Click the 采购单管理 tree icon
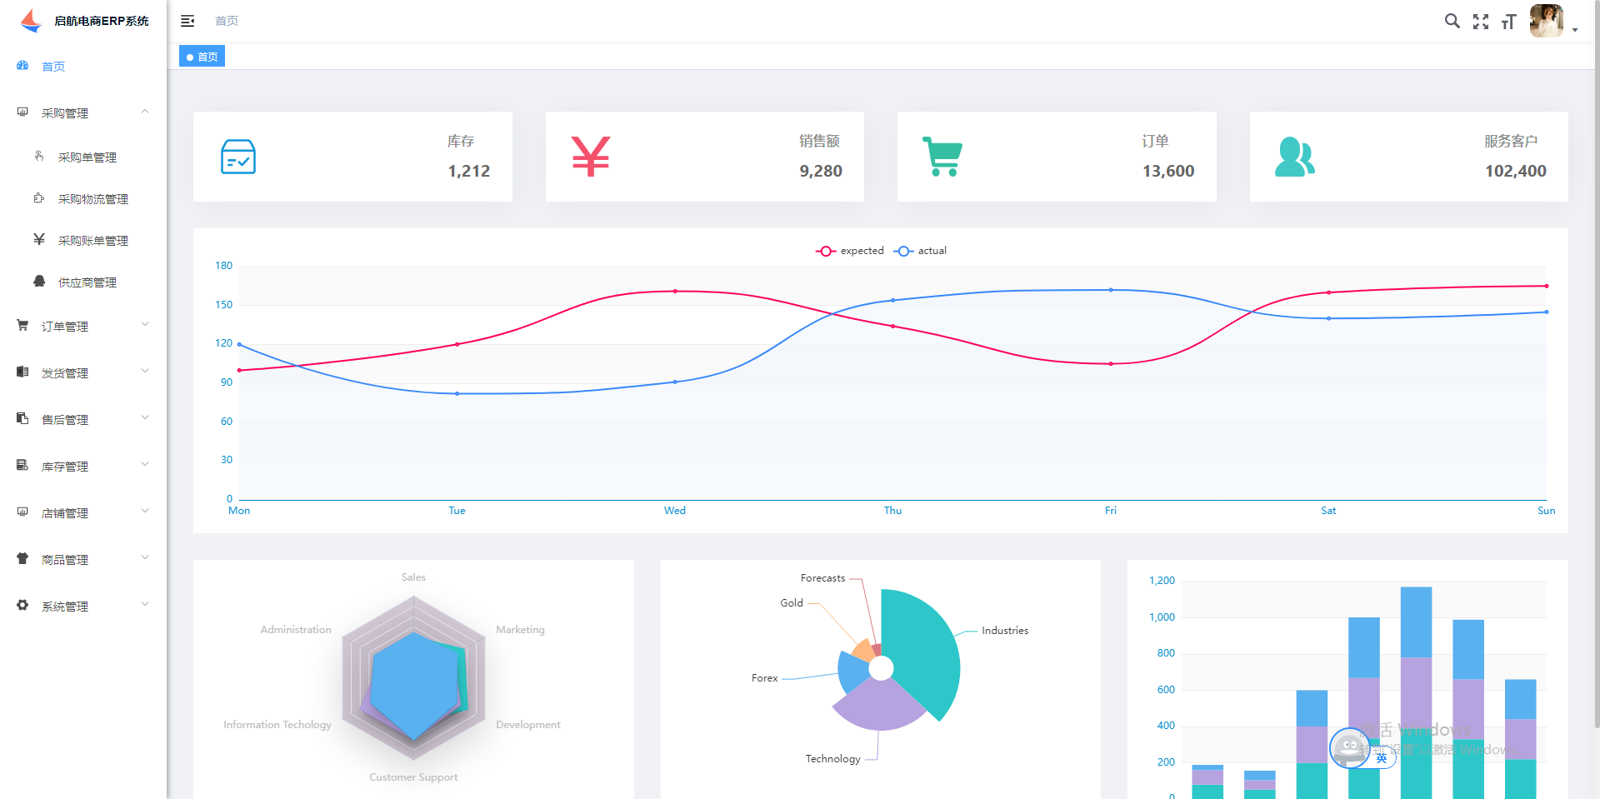 click(39, 156)
